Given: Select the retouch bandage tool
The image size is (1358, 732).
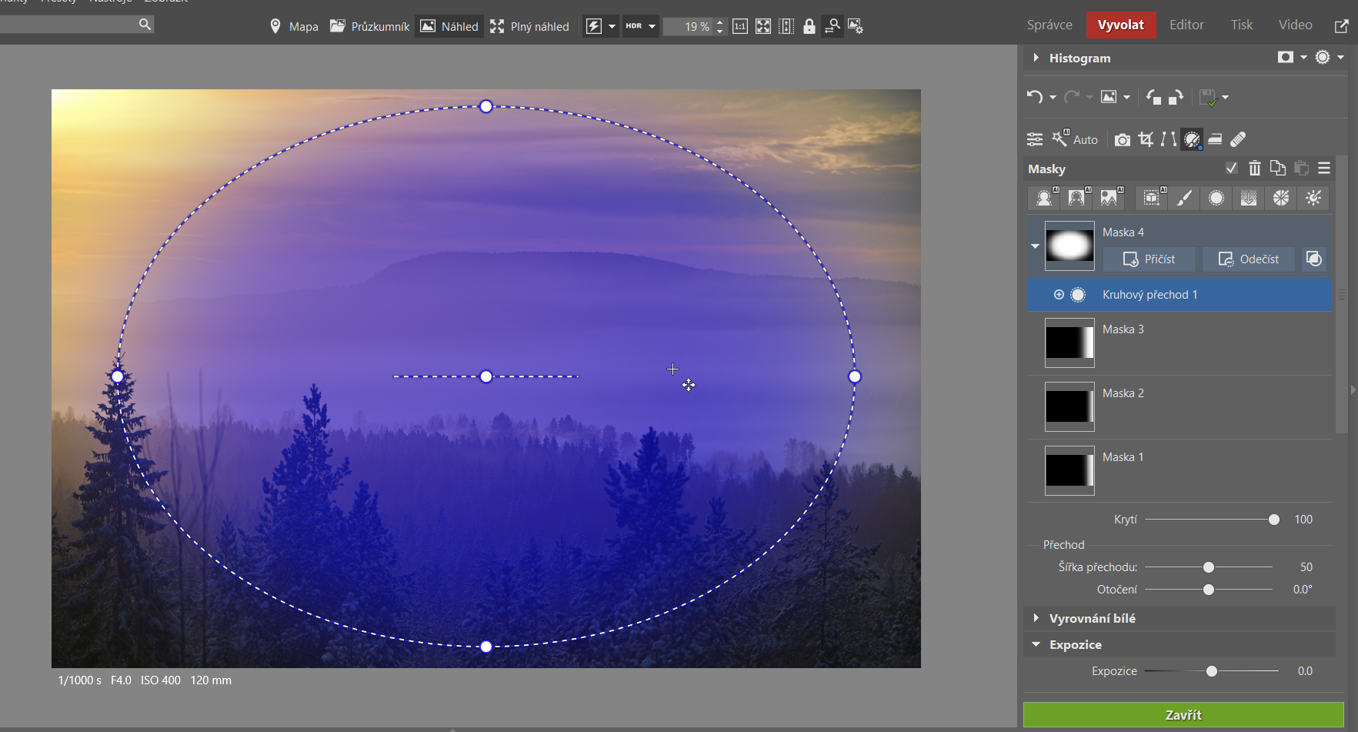Looking at the screenshot, I should (x=1238, y=139).
